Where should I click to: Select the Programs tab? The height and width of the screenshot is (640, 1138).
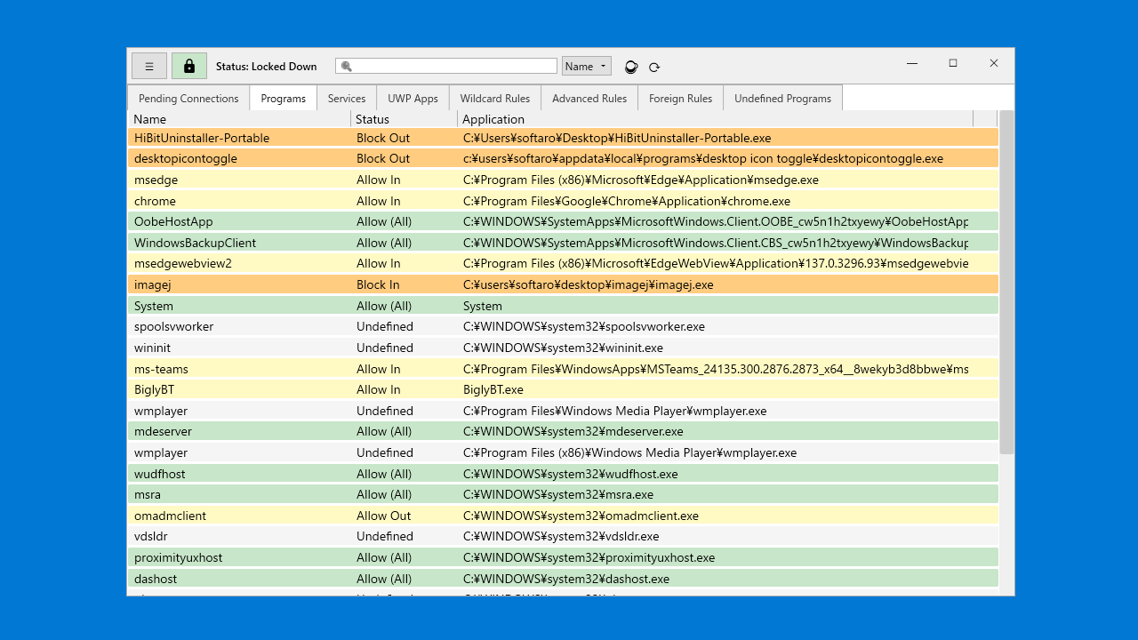coord(284,99)
